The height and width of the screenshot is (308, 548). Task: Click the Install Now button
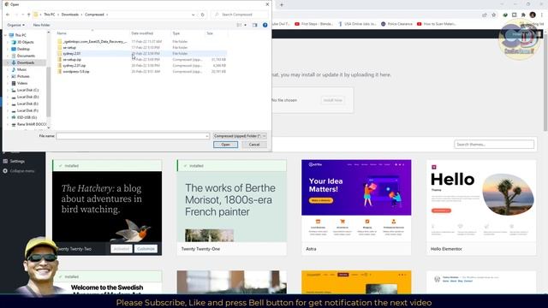[332, 100]
